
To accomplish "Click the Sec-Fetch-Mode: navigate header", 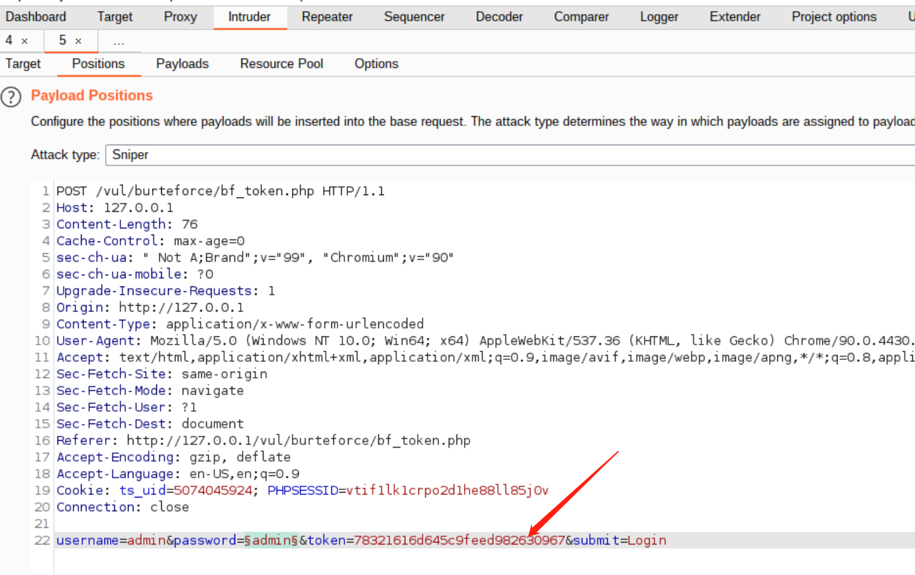I will [150, 390].
